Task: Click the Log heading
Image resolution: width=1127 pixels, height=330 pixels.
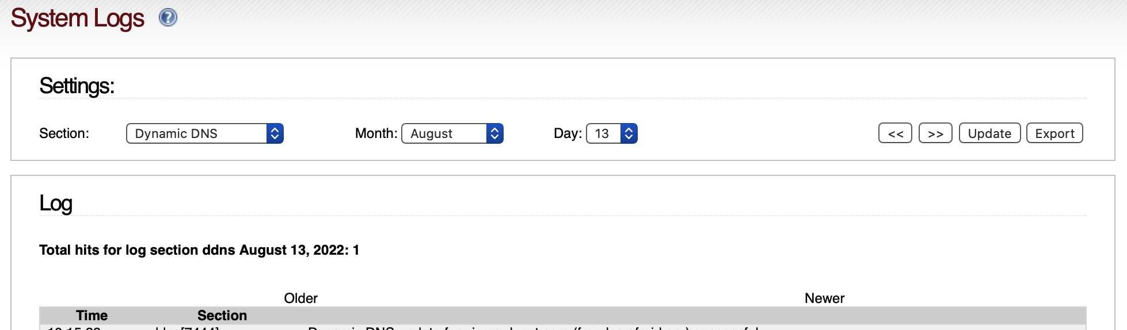Action: click(x=56, y=204)
